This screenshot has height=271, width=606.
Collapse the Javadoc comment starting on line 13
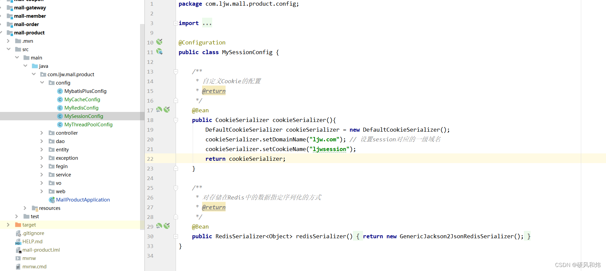point(176,72)
